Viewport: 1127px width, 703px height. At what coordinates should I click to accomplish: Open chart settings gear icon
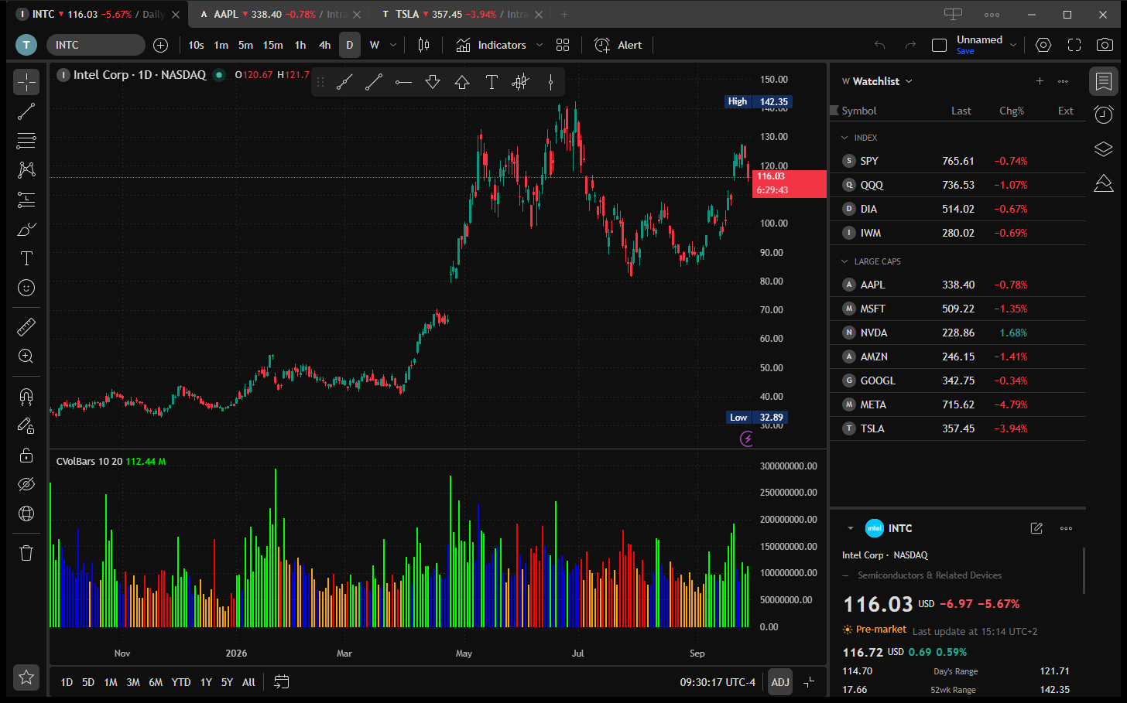coord(1043,45)
